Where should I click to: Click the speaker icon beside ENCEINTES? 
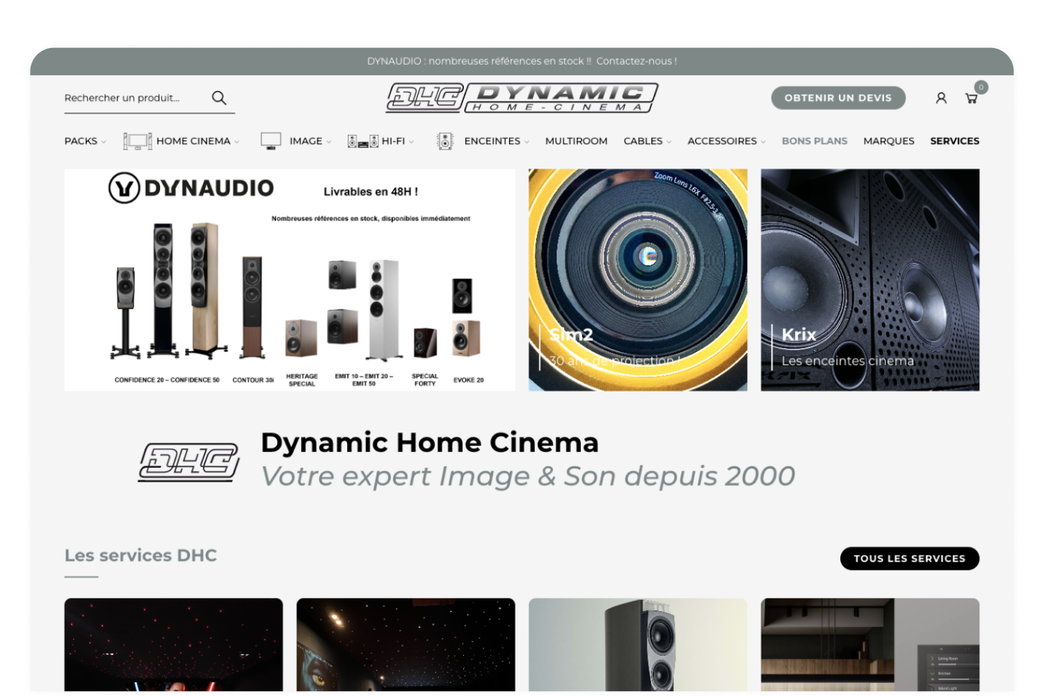(445, 141)
